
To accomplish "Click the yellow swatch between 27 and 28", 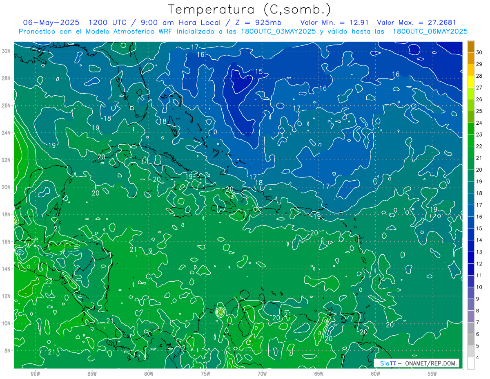I will pos(471,81).
